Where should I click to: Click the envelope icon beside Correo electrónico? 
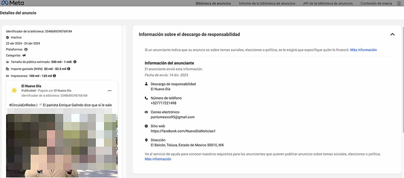146,112
